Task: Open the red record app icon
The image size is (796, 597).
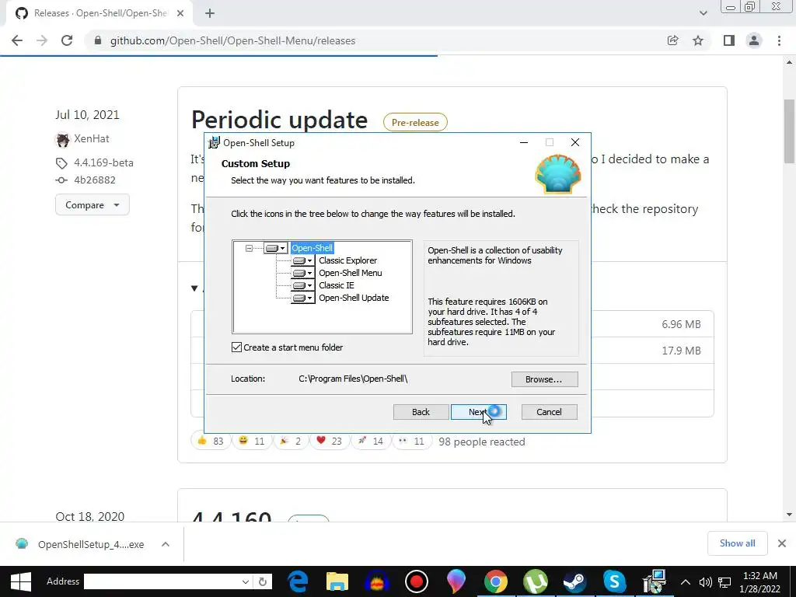Action: click(417, 581)
